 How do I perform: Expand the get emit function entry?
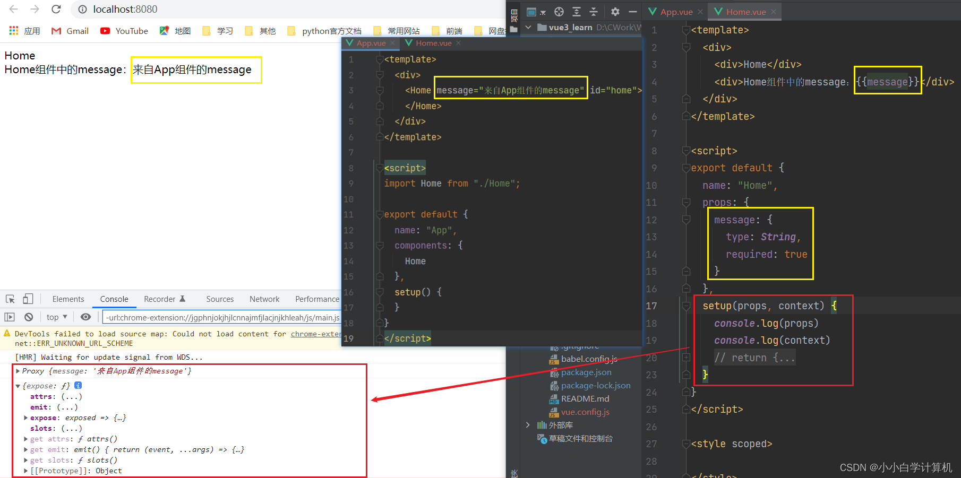(x=26, y=450)
